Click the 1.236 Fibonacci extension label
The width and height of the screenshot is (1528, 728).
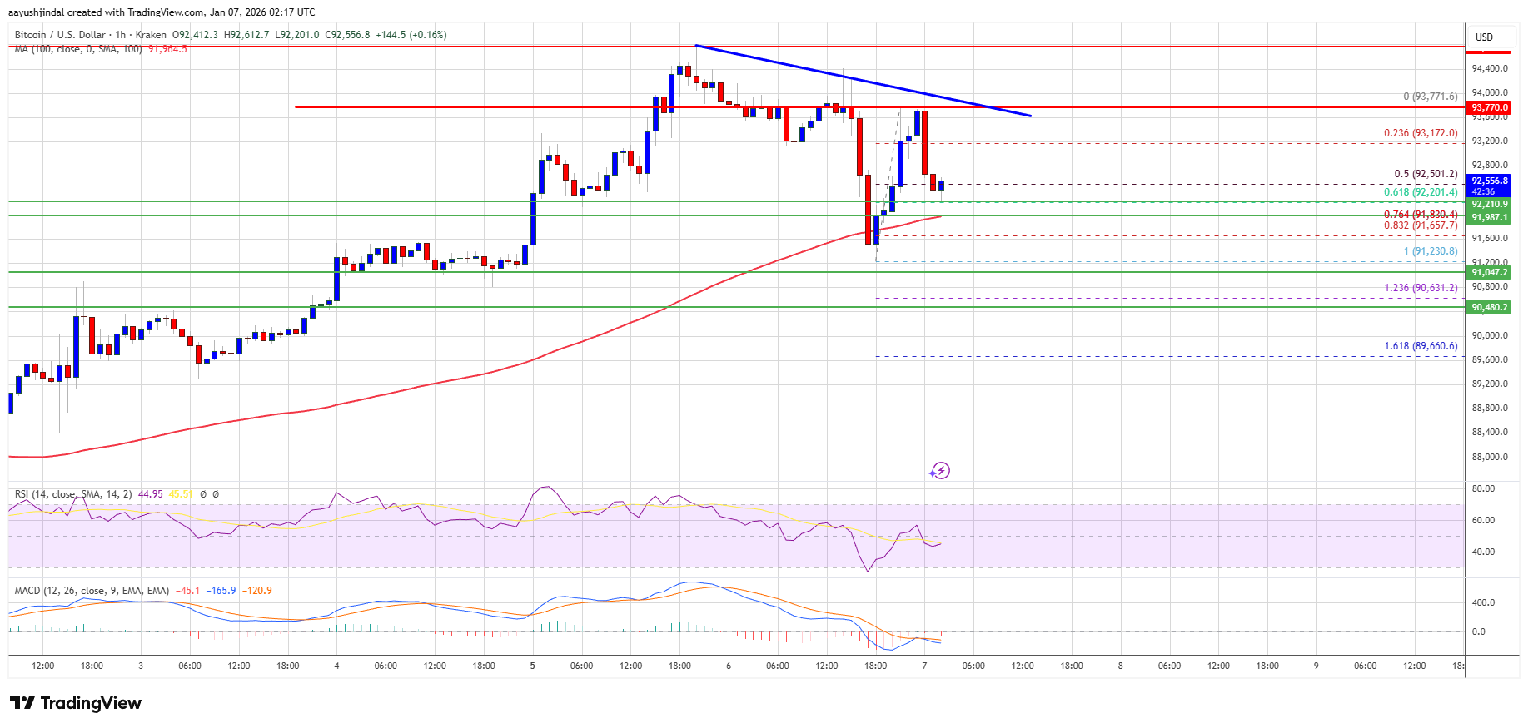click(x=1421, y=288)
